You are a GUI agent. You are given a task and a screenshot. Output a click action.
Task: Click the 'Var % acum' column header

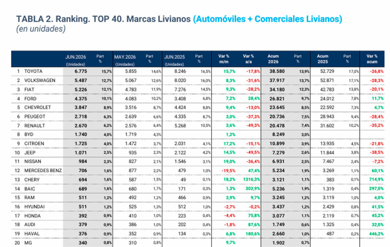[372, 59]
